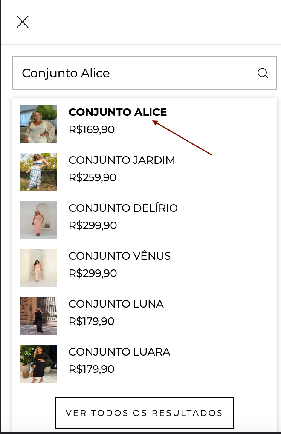This screenshot has width=281, height=434.
Task: Close the search panel with the X icon
Action: (x=23, y=22)
